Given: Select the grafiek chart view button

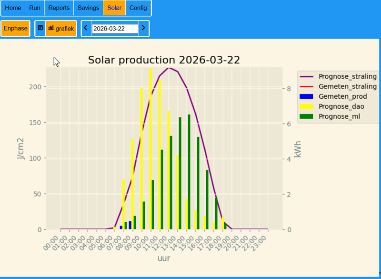Looking at the screenshot, I should click(61, 29).
